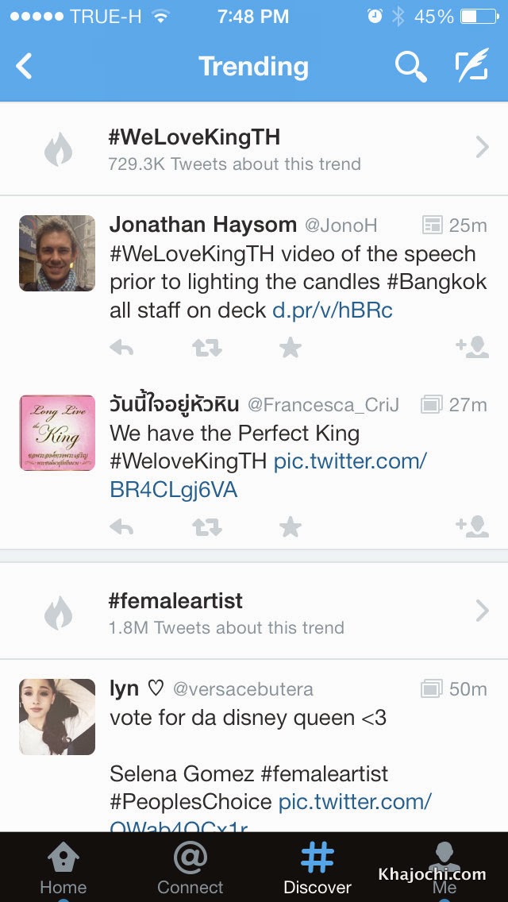The width and height of the screenshot is (508, 902).
Task: Tap reply on the Perfect King tweet
Action: [121, 527]
